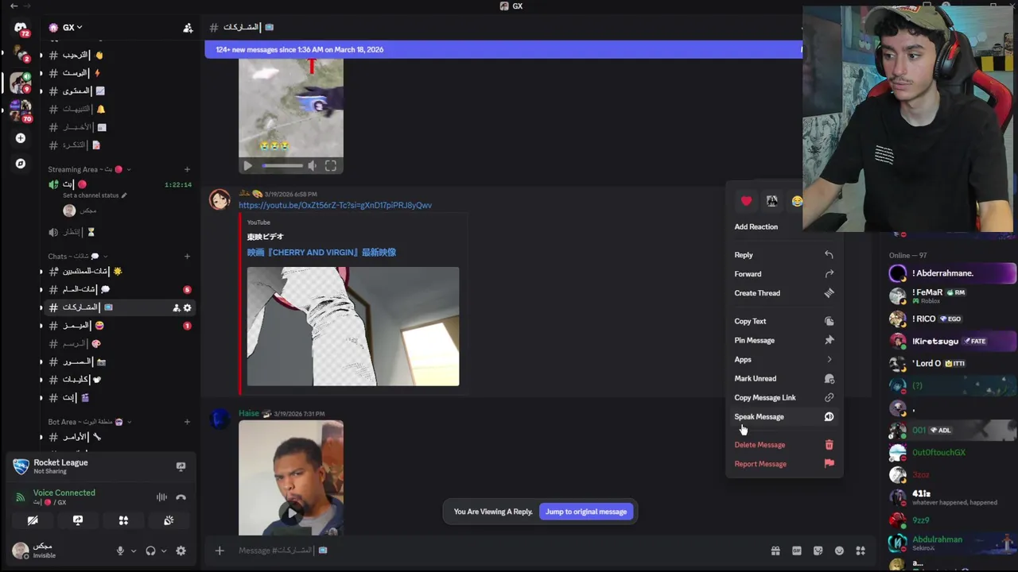The image size is (1018, 572).
Task: Click the top video progress slider
Action: pyautogui.click(x=282, y=166)
